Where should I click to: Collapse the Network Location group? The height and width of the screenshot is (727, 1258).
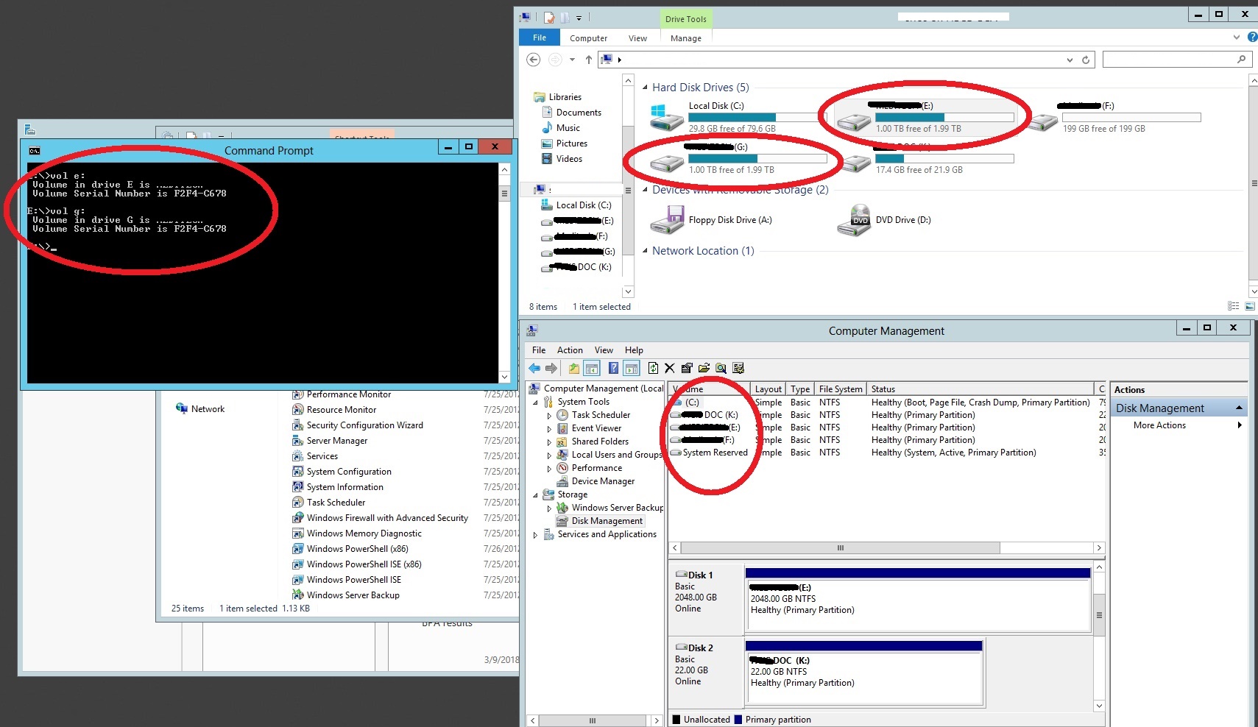pyautogui.click(x=645, y=251)
